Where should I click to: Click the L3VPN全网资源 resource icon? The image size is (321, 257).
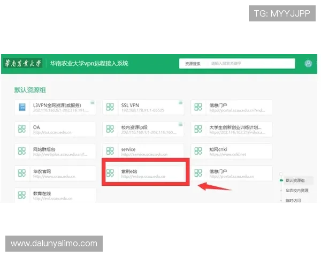(x=22, y=107)
